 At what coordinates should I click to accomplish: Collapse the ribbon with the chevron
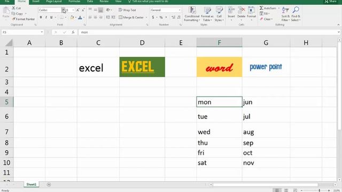click(x=338, y=25)
